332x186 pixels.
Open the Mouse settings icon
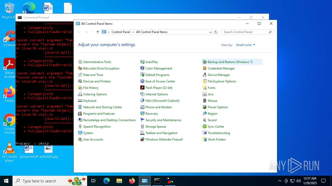[205, 101]
